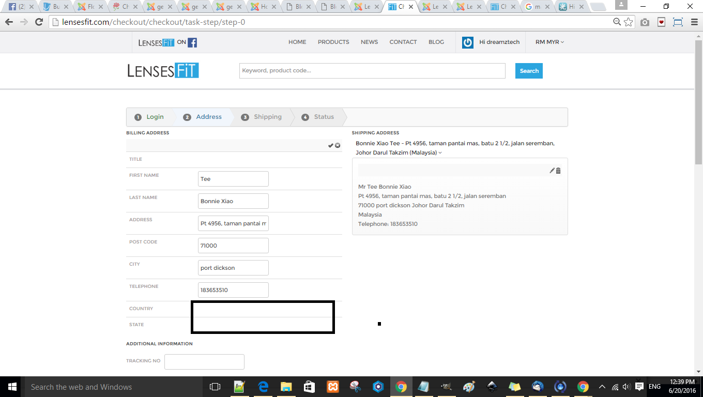Go to checkout step 4 Status

318,117
